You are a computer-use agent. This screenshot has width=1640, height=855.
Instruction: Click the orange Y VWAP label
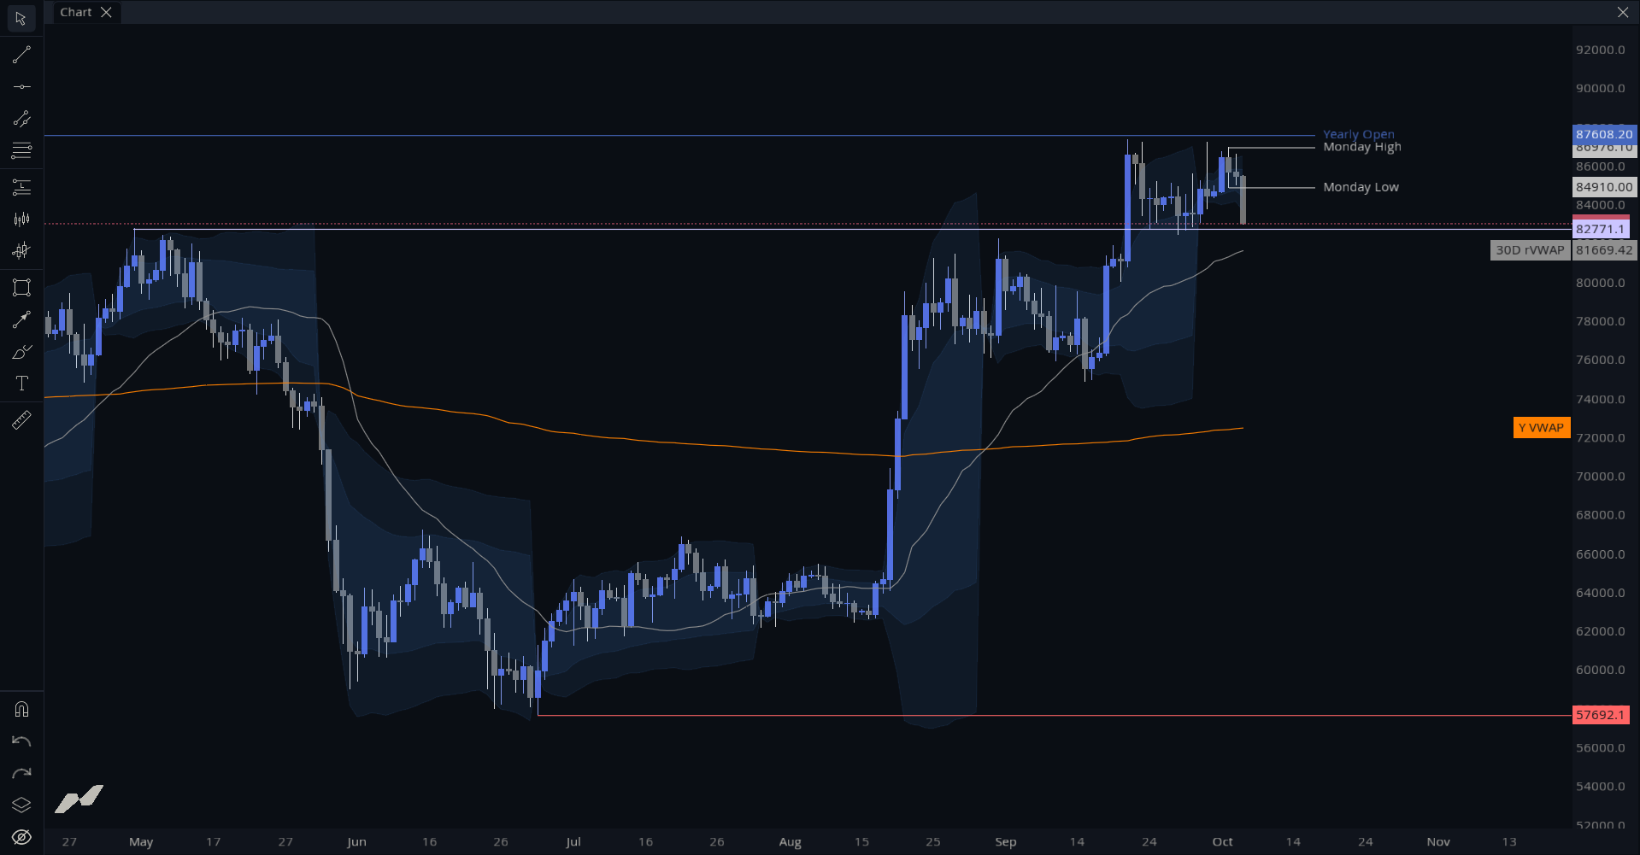(x=1541, y=428)
